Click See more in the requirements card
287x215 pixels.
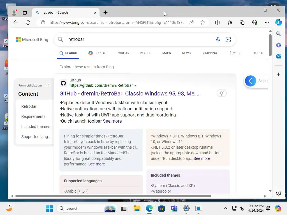(202, 158)
